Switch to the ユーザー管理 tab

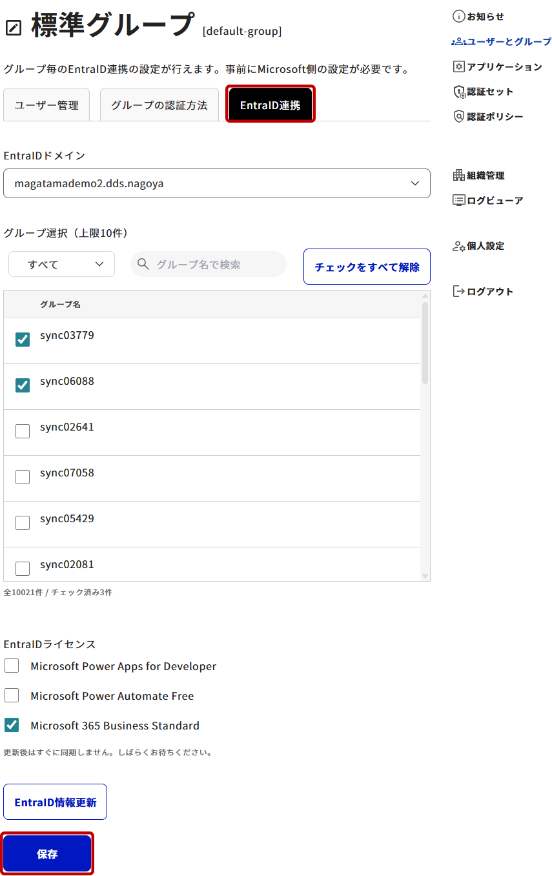[x=46, y=105]
